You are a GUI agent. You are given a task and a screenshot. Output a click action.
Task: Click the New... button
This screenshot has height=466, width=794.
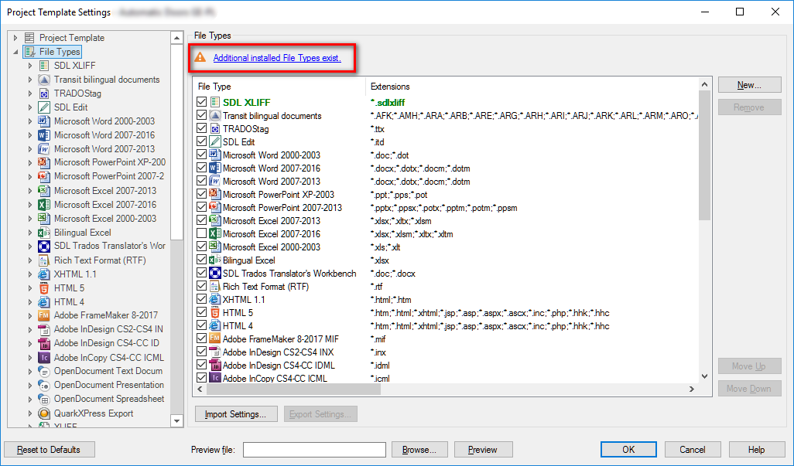pyautogui.click(x=749, y=84)
